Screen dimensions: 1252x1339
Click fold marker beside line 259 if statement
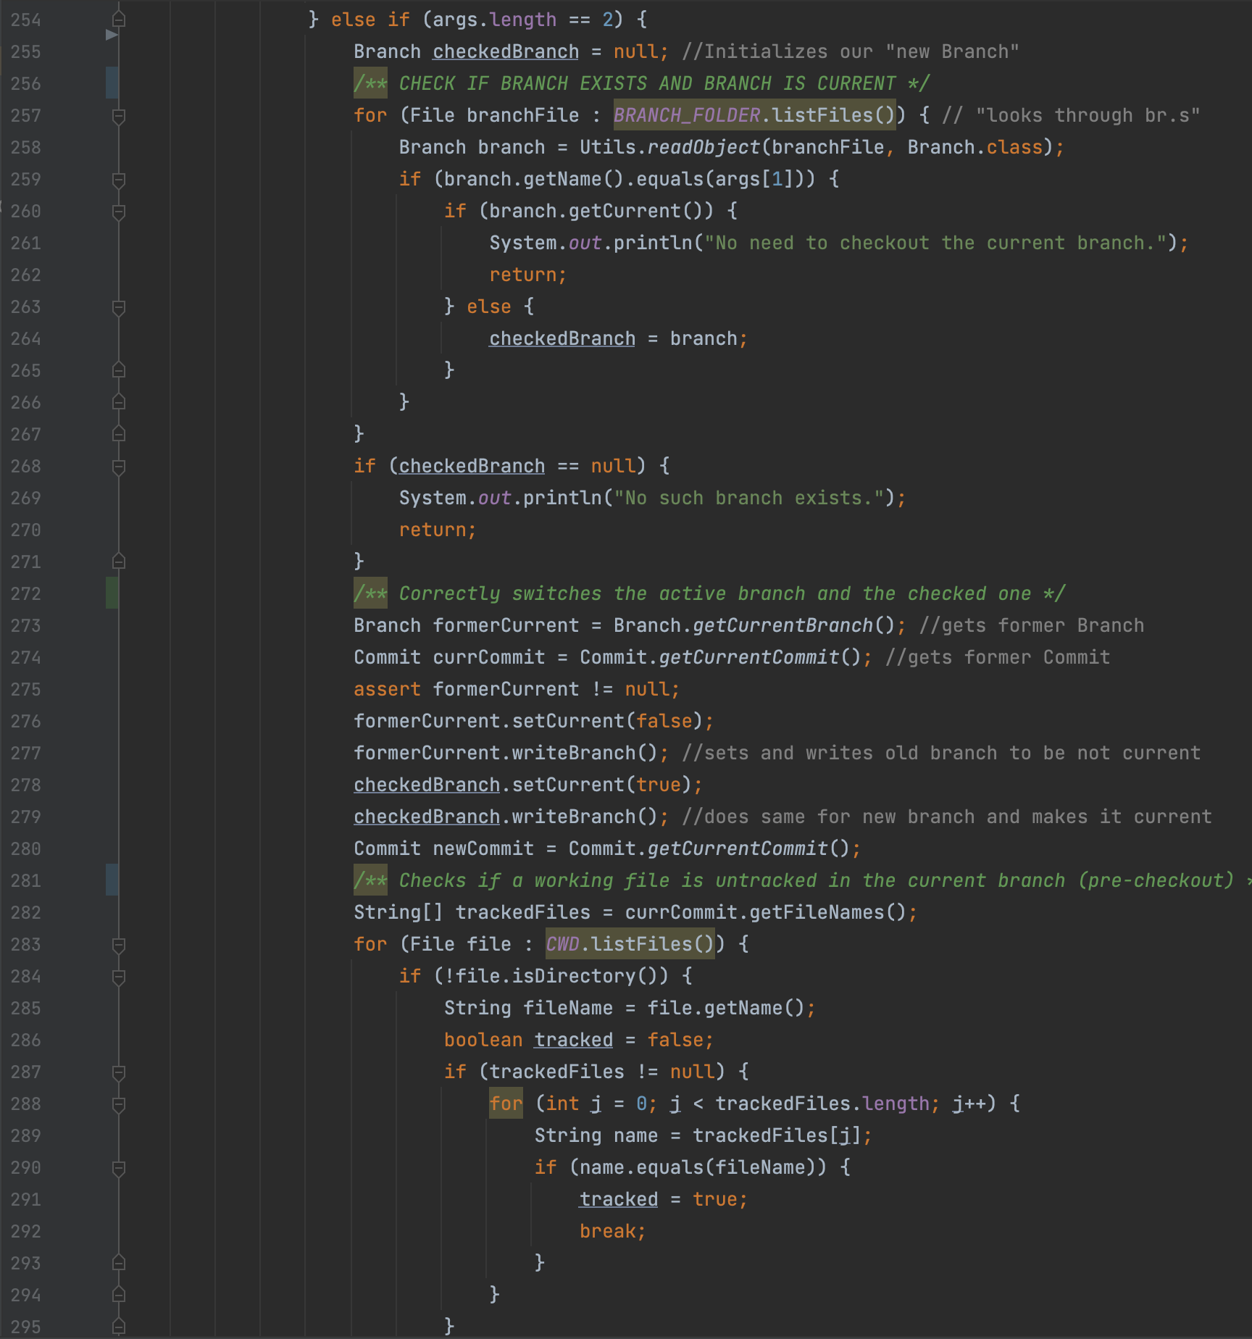[119, 180]
